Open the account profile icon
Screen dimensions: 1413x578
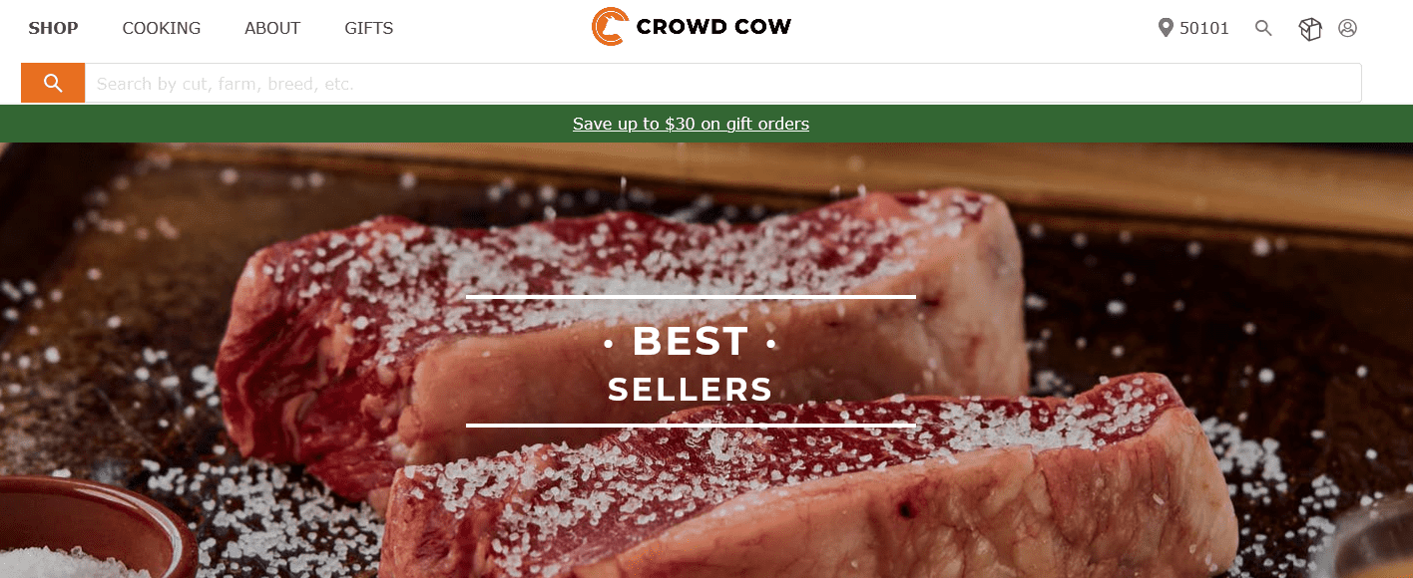(x=1347, y=28)
